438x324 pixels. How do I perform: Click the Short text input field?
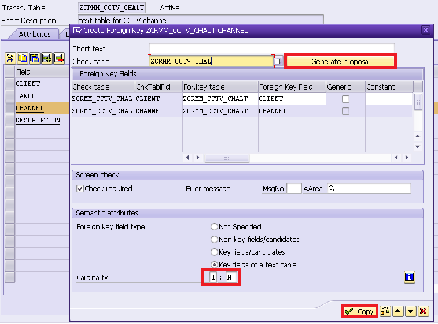pyautogui.click(x=272, y=49)
